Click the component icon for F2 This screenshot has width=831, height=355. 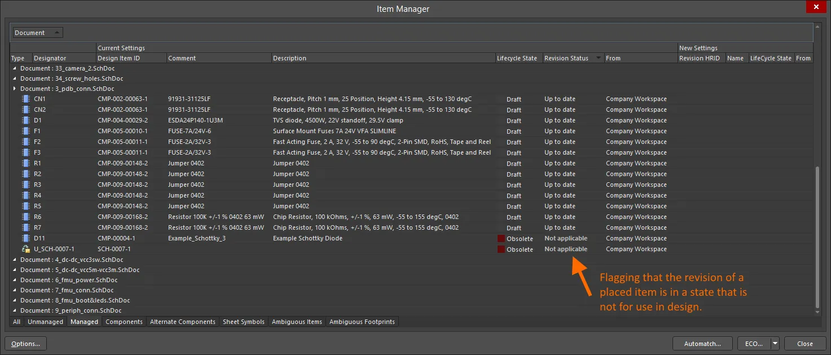25,142
